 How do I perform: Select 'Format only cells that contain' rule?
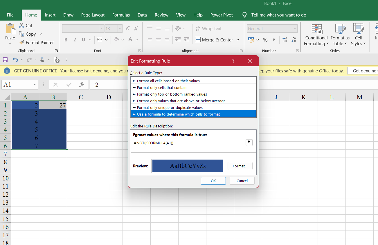pyautogui.click(x=193, y=87)
